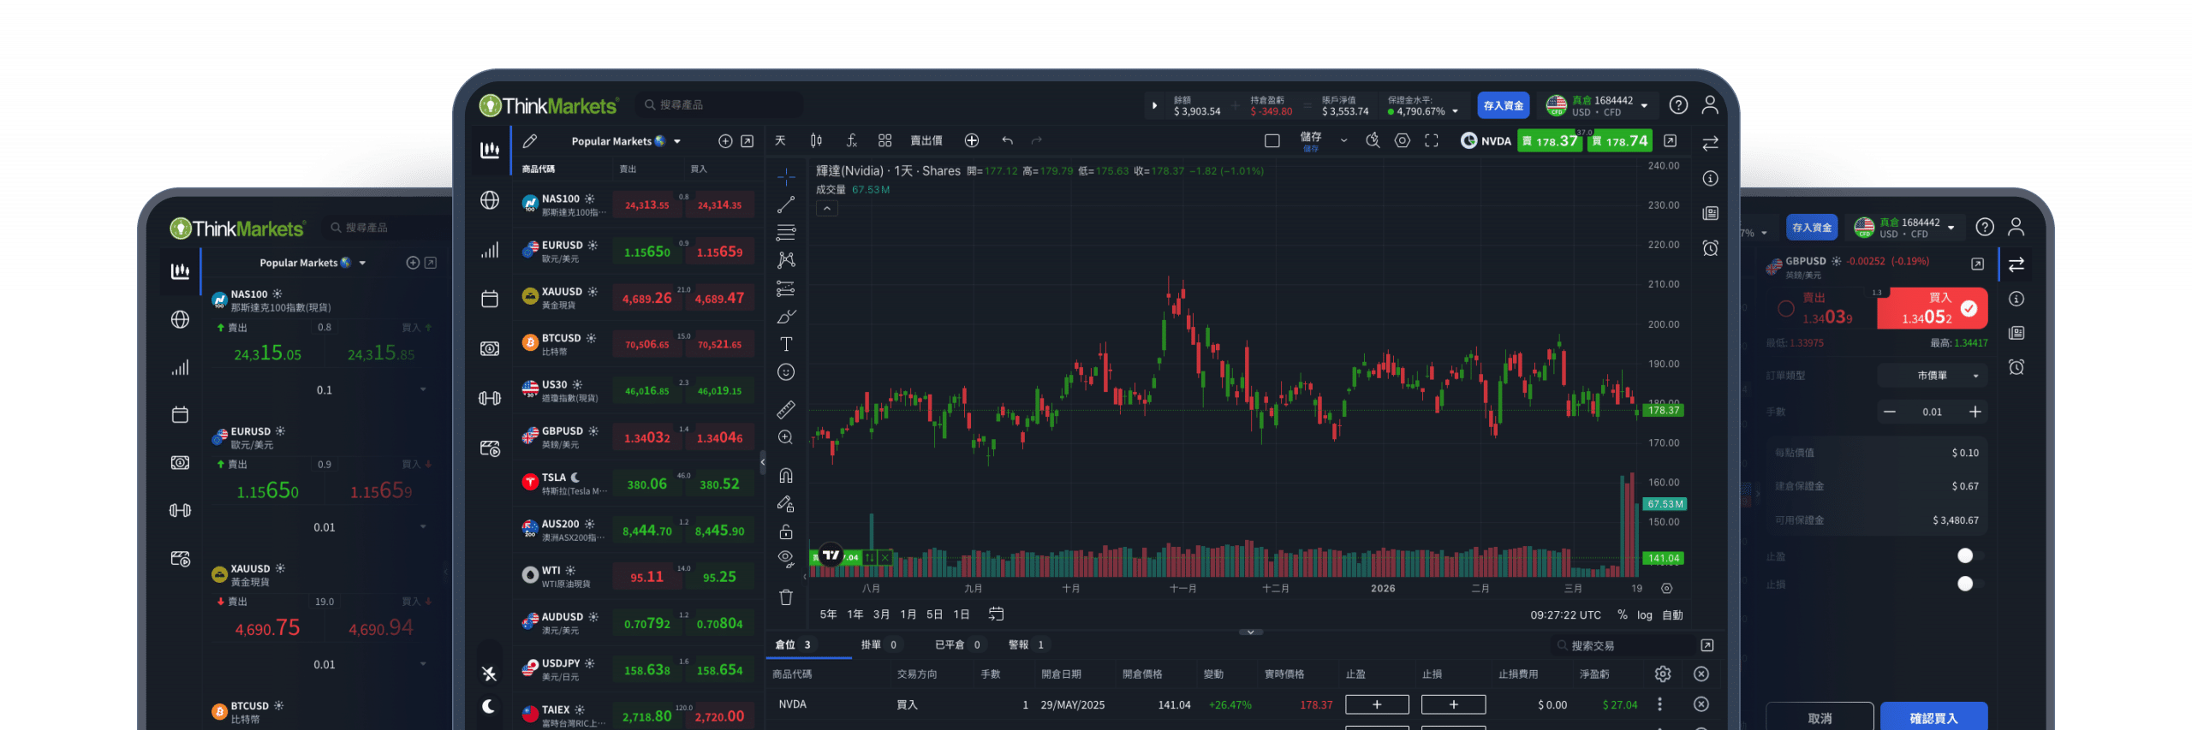Click the 搜尋產品 search field in center window
2192x730 pixels.
pyautogui.click(x=719, y=105)
